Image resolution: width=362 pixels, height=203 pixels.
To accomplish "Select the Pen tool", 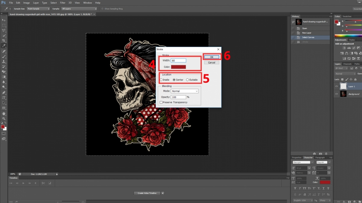I will pos(4,92).
